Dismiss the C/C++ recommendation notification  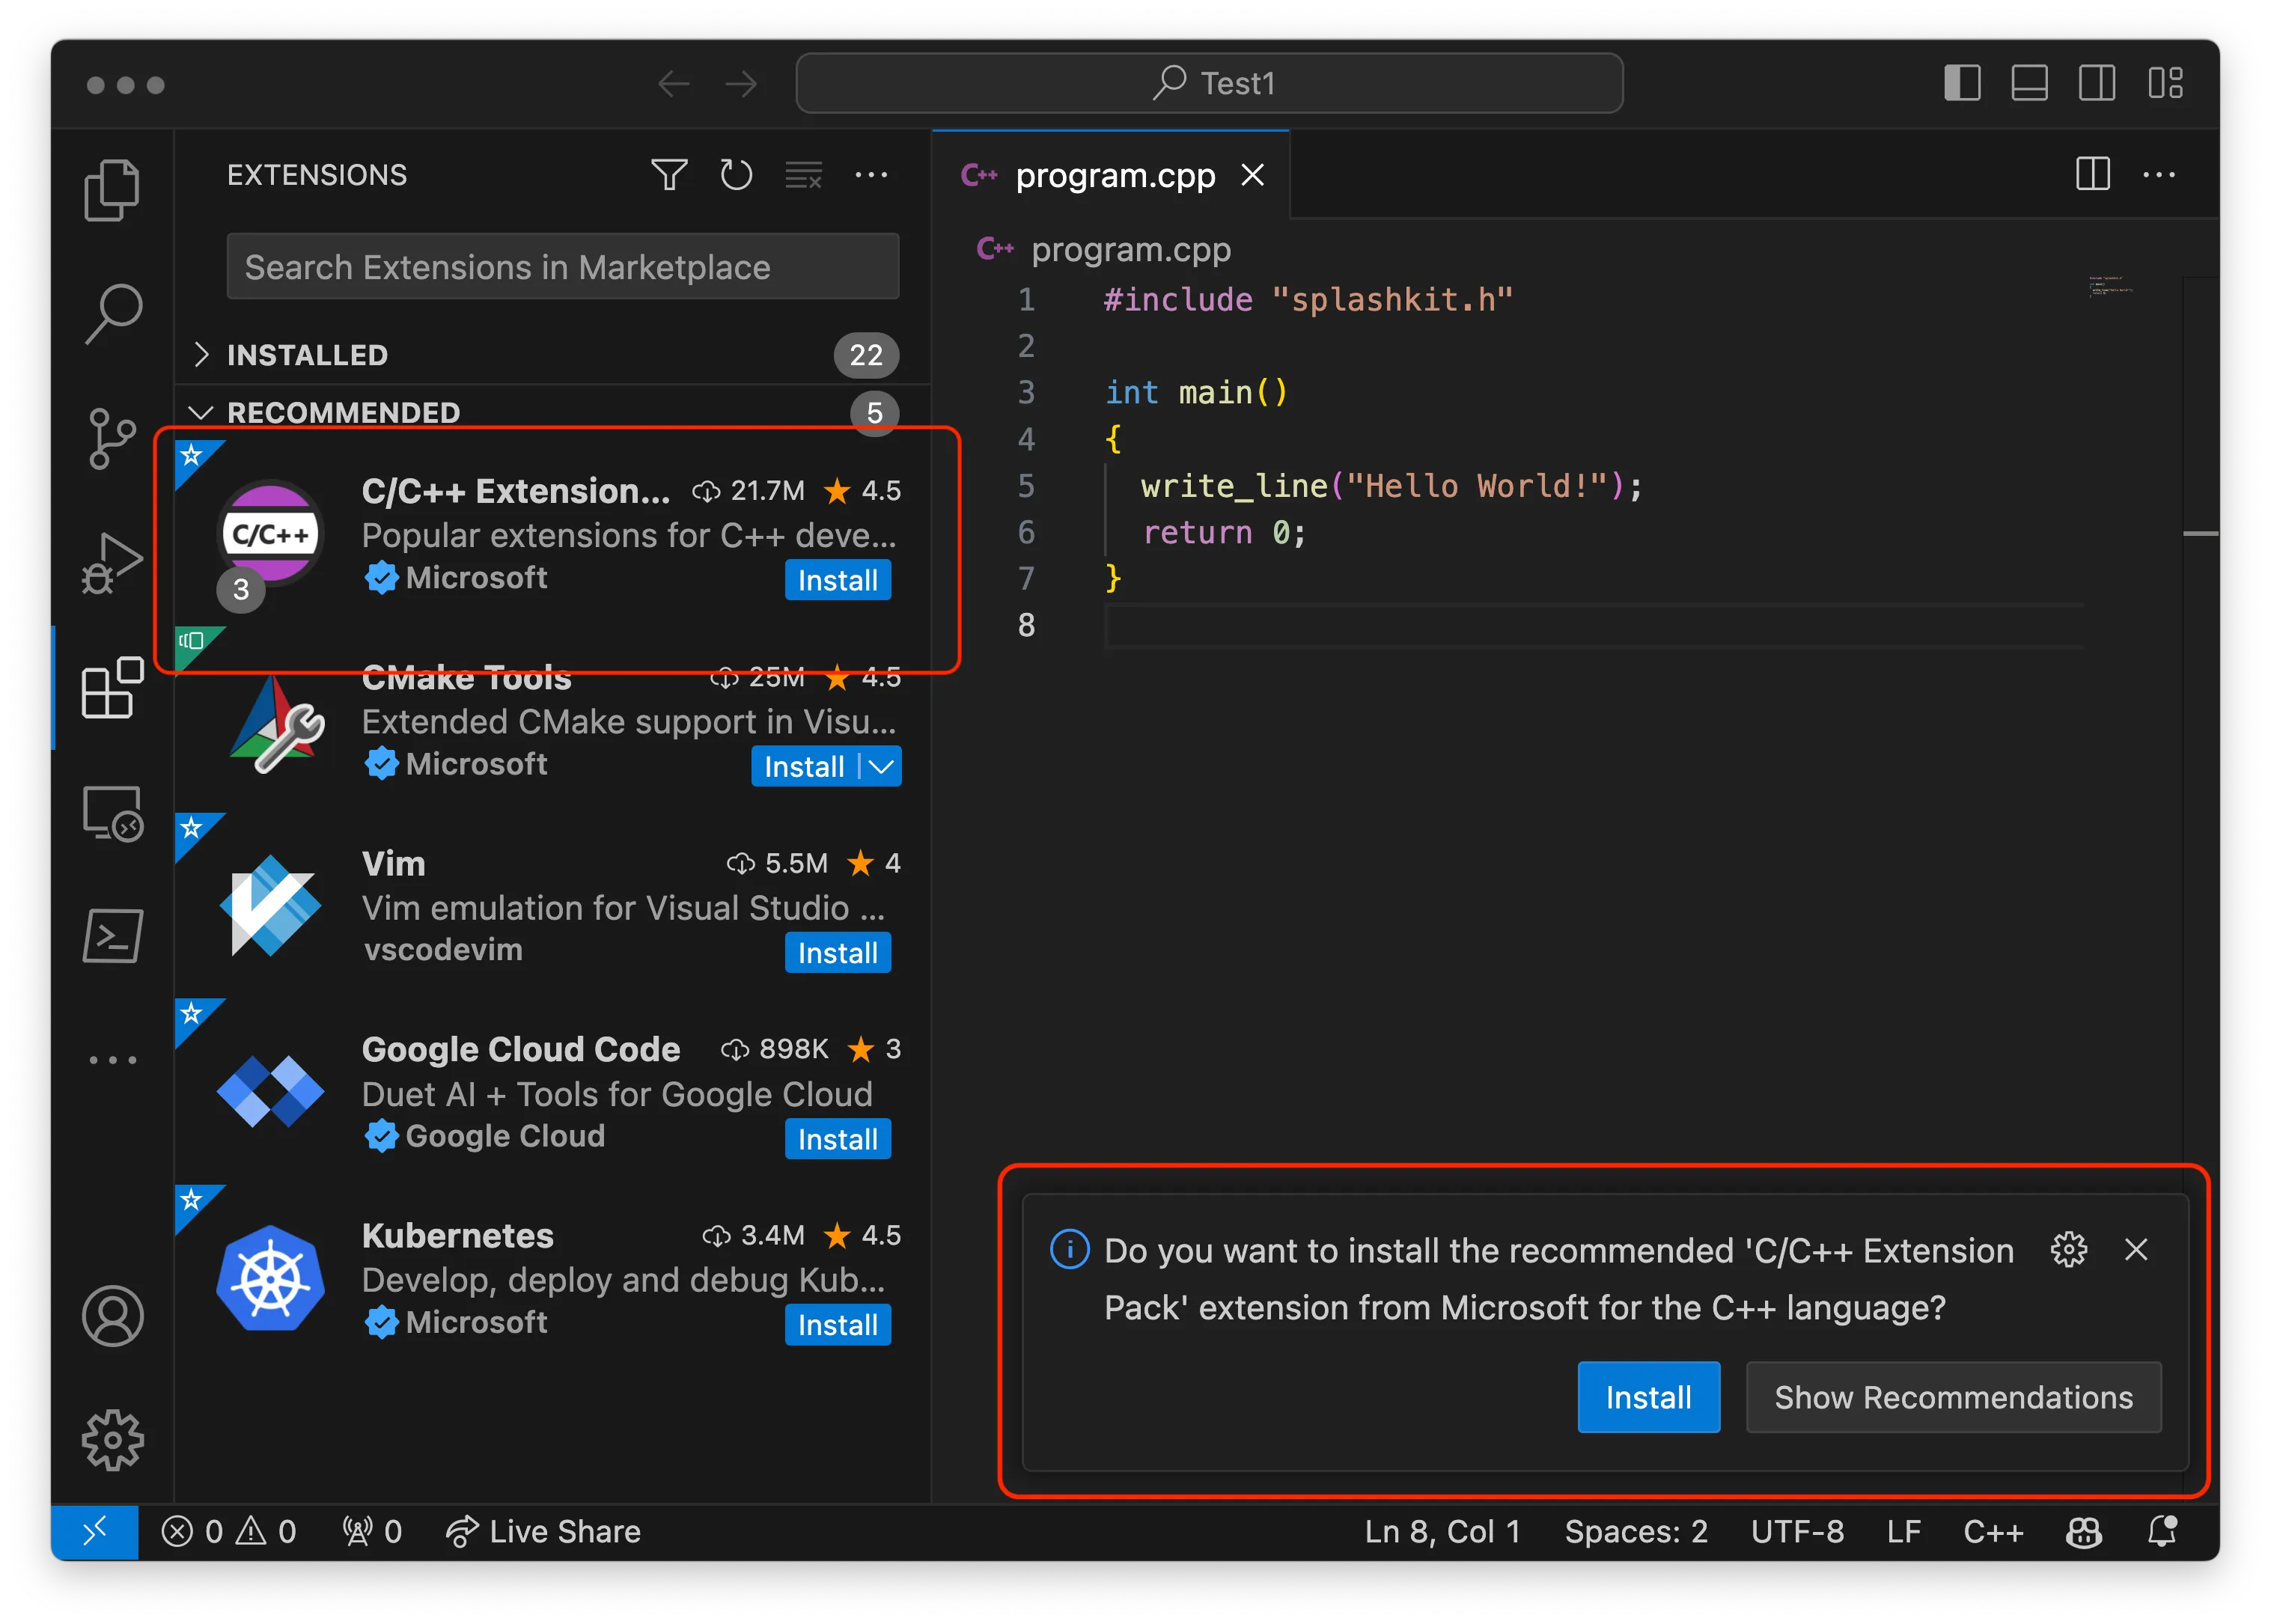[x=2135, y=1249]
